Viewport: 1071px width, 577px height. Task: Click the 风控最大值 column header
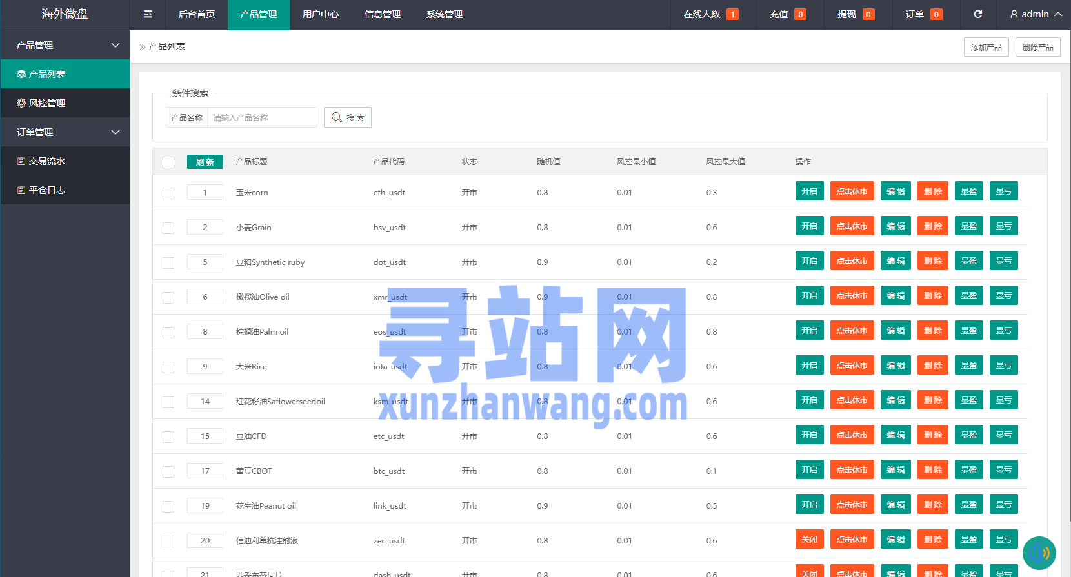pyautogui.click(x=725, y=162)
